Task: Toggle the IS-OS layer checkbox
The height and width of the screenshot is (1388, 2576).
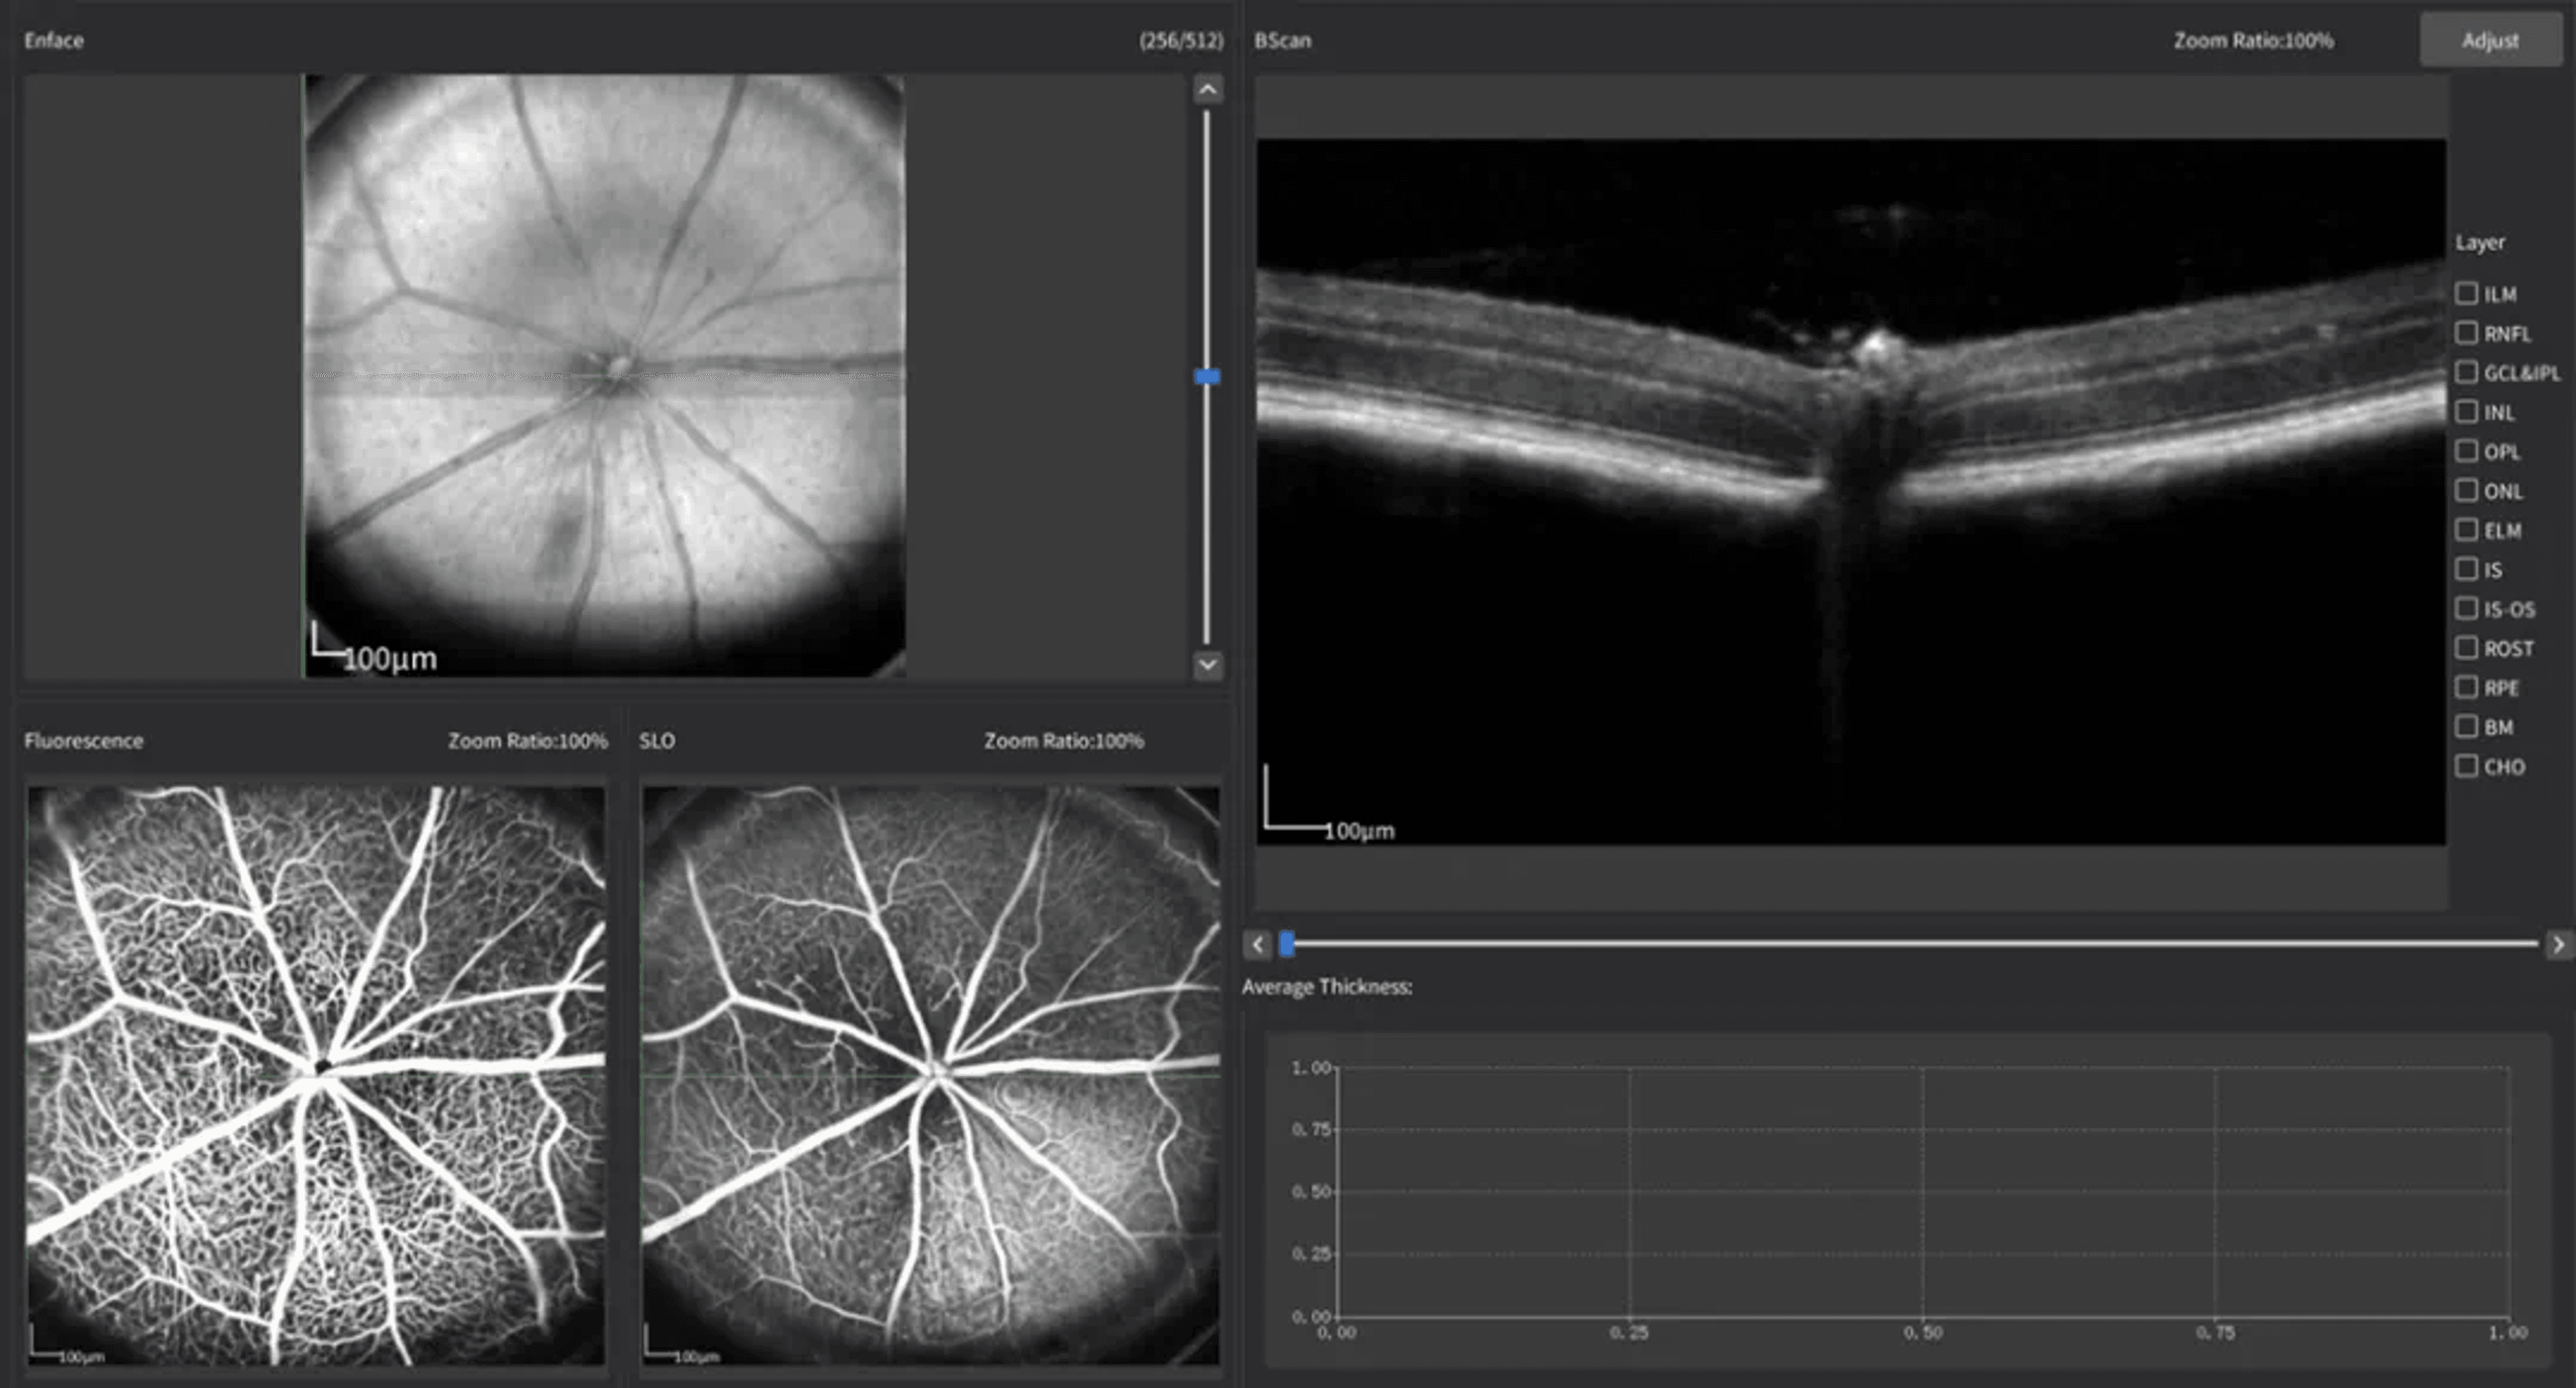Action: [2466, 608]
